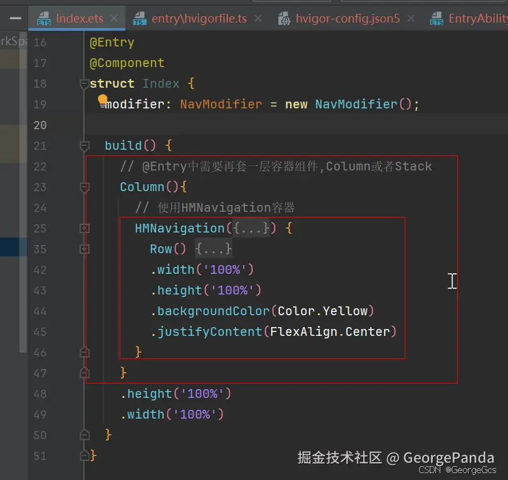Click the fold end marker at line 46
The image size is (508, 480).
[84, 352]
